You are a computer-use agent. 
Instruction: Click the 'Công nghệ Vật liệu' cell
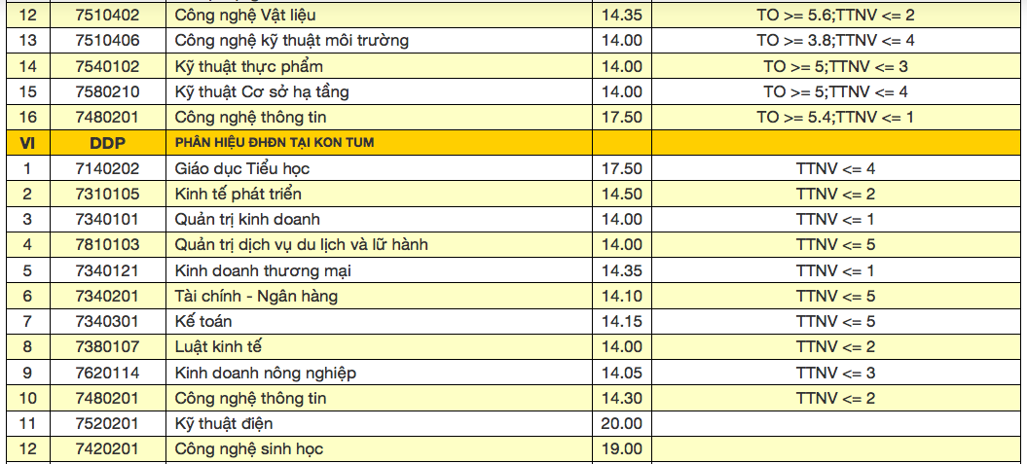pyautogui.click(x=244, y=16)
